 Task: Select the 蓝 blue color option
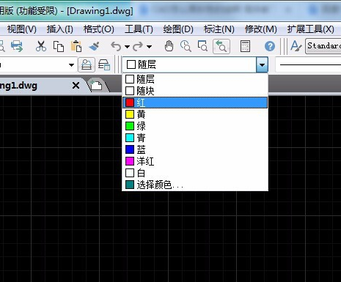(x=195, y=149)
